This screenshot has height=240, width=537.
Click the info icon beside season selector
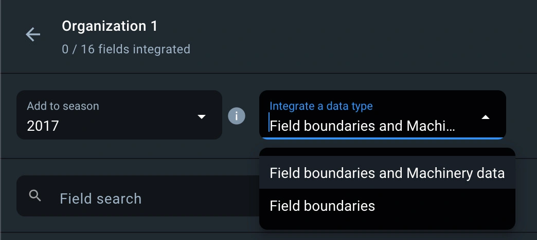(237, 116)
